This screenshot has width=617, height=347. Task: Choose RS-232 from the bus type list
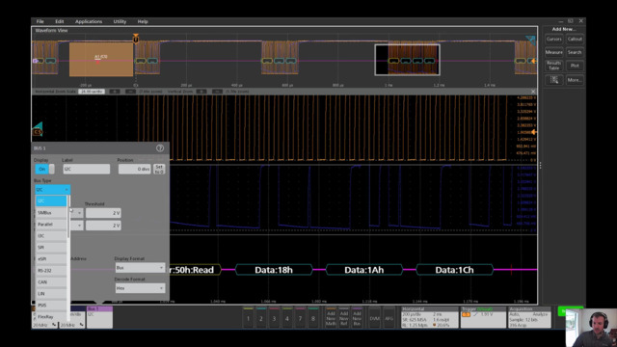coord(51,270)
